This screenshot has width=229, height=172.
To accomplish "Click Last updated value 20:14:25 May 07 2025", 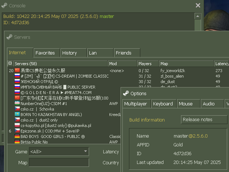I will tap(197, 162).
